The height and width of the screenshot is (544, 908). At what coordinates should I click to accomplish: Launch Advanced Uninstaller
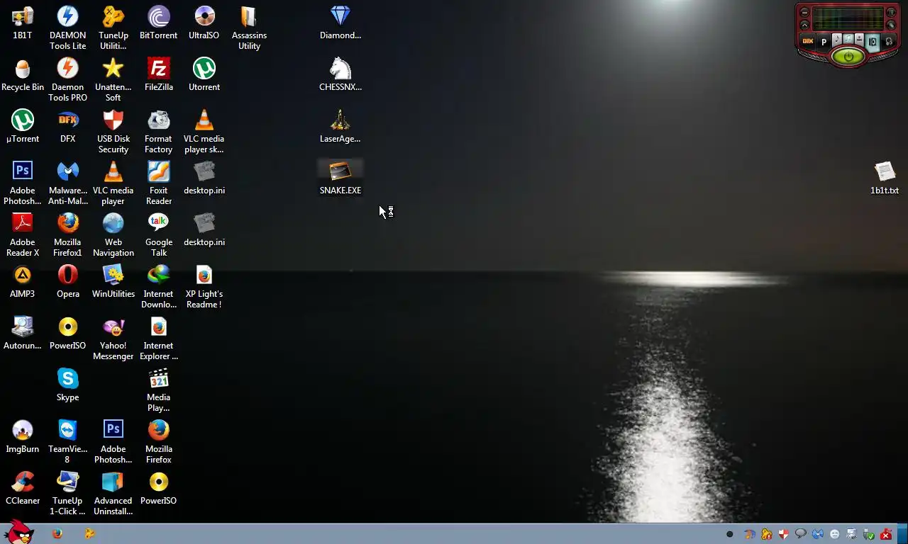coord(113,493)
